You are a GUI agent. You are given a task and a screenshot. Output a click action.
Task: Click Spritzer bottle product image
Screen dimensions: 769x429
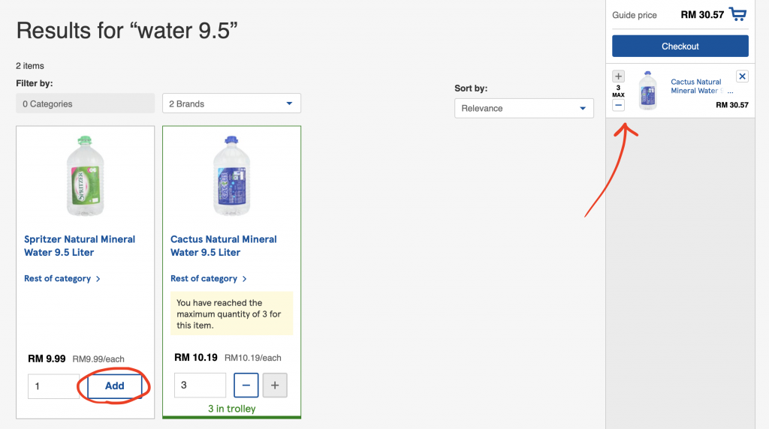[85, 175]
